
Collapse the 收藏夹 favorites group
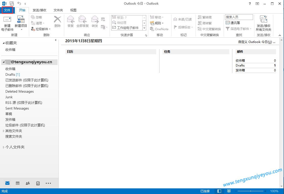point(4,43)
